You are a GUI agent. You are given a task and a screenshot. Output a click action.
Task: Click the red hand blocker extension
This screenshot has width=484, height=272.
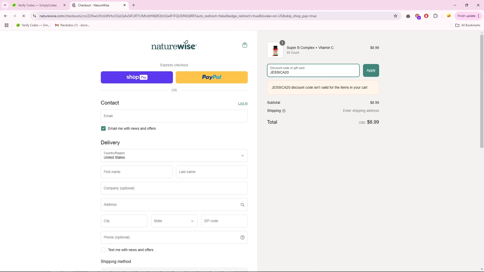(x=426, y=16)
